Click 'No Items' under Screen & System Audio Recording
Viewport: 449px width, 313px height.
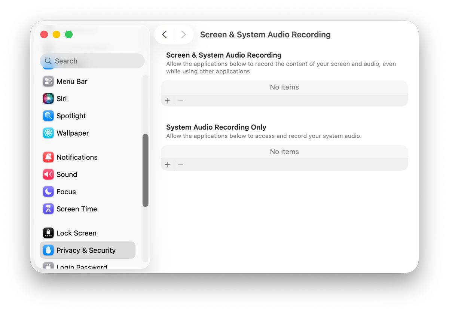coord(284,87)
